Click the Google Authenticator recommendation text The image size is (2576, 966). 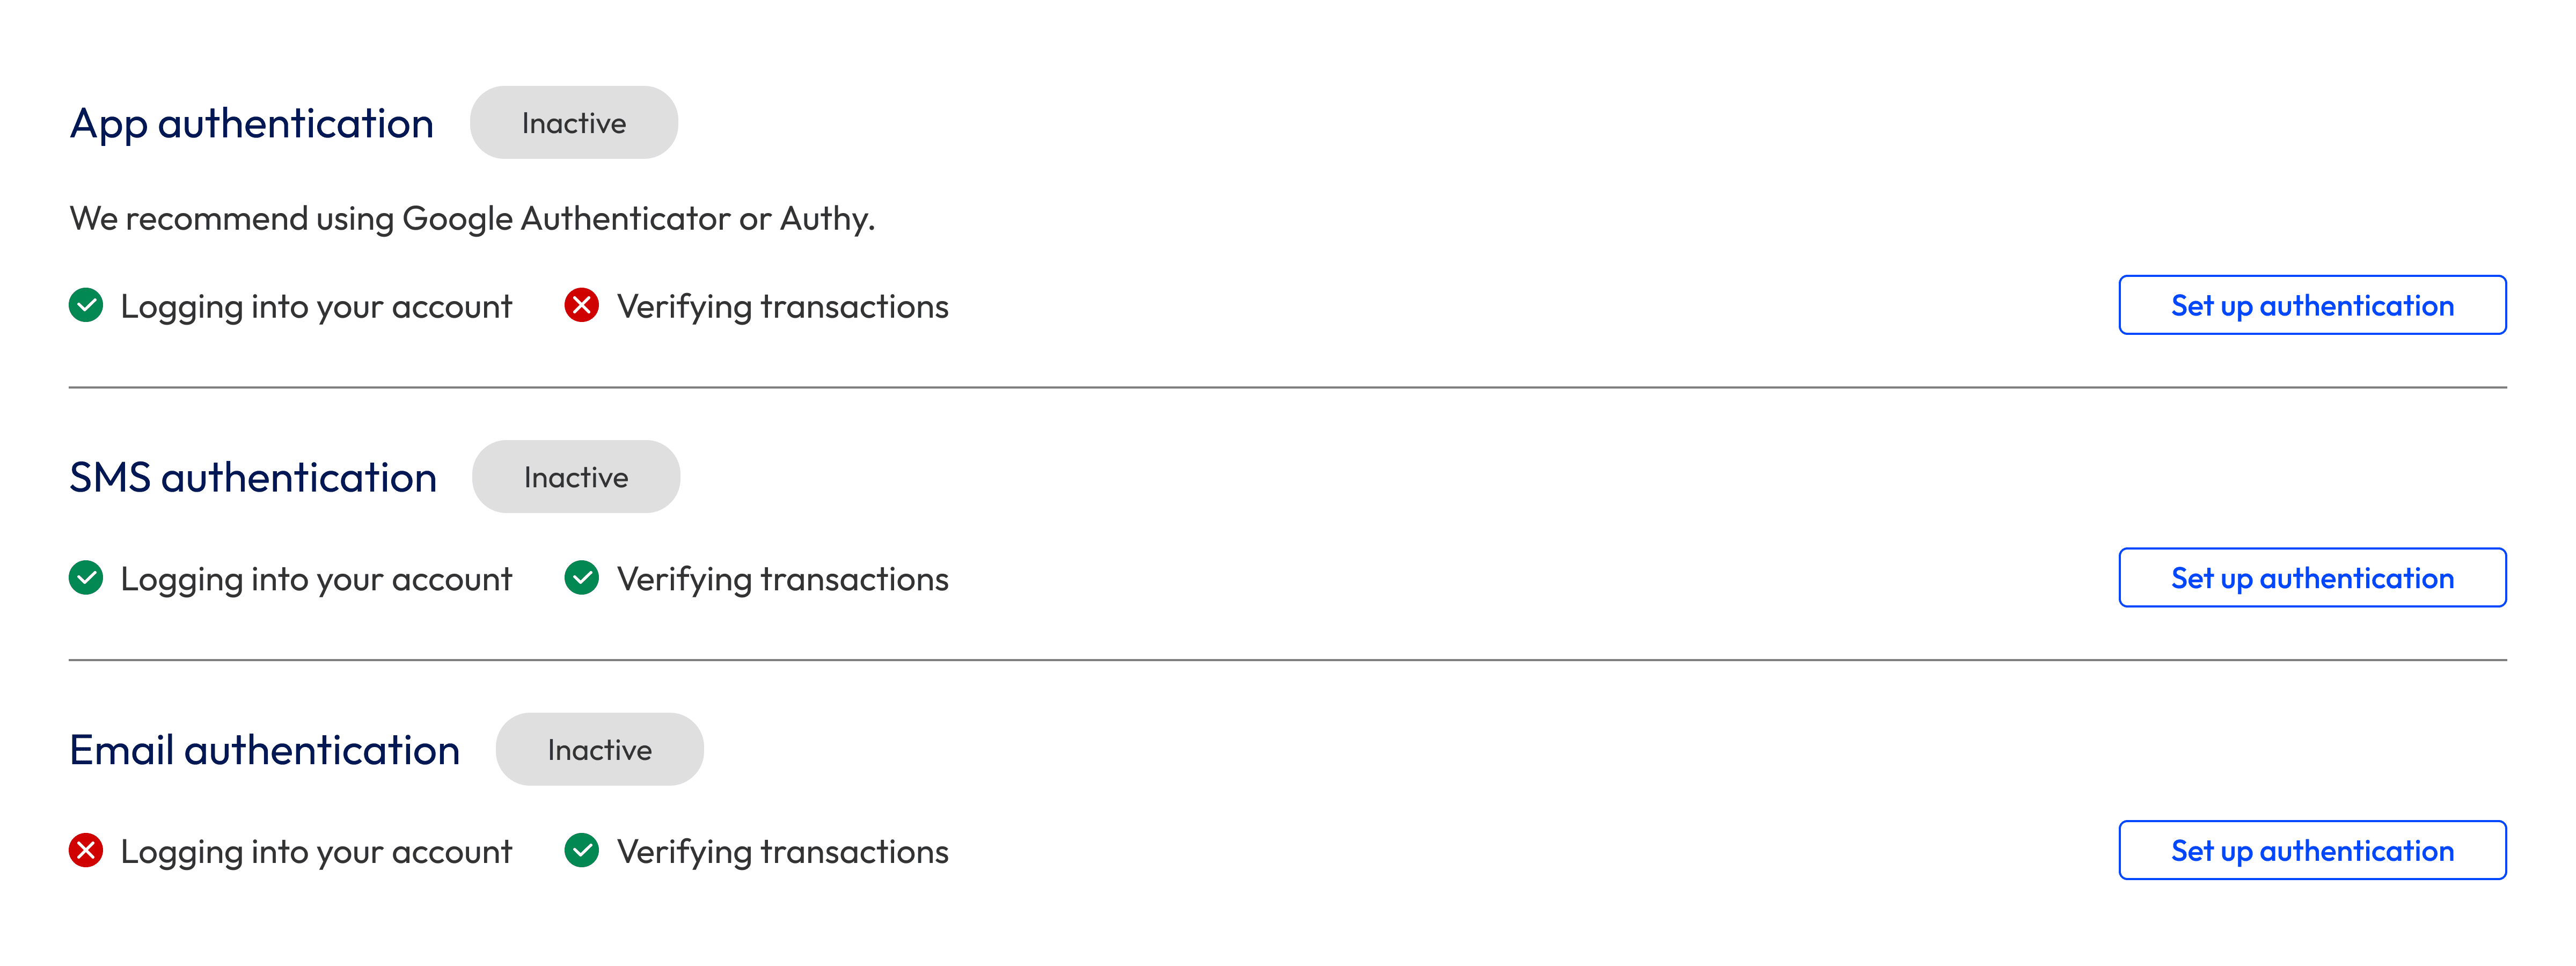tap(471, 218)
